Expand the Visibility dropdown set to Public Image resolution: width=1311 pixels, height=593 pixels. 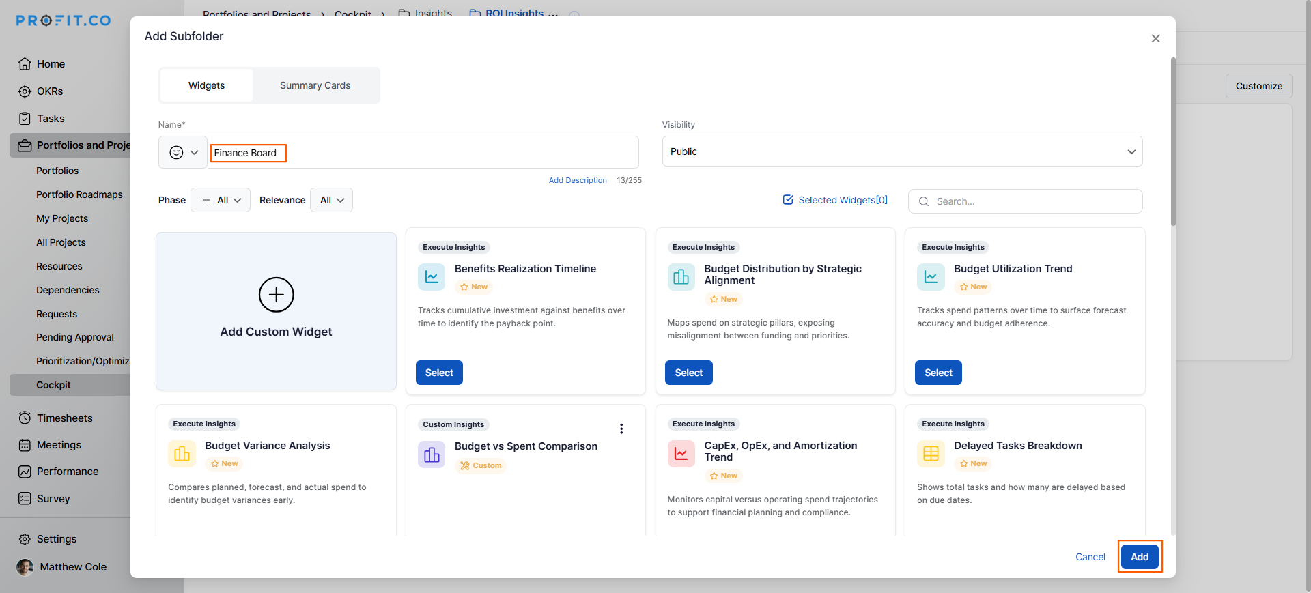click(x=901, y=151)
